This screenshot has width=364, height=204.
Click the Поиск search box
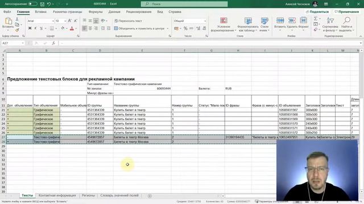coord(184,4)
